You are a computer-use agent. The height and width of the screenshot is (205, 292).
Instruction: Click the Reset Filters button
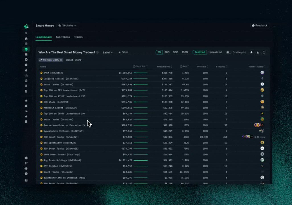(73, 60)
